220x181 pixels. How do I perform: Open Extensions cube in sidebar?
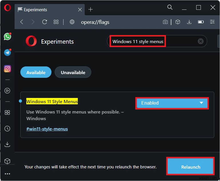point(7,161)
